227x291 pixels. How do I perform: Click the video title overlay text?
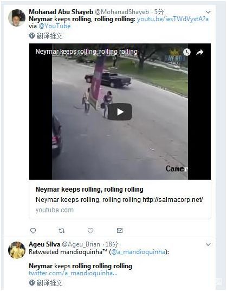coord(86,52)
